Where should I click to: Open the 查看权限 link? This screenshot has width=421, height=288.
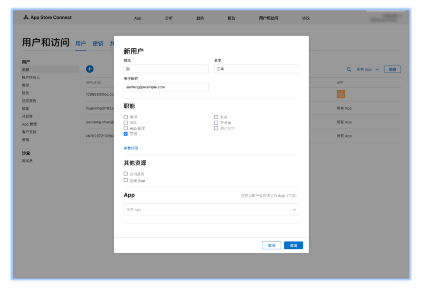[x=131, y=148]
